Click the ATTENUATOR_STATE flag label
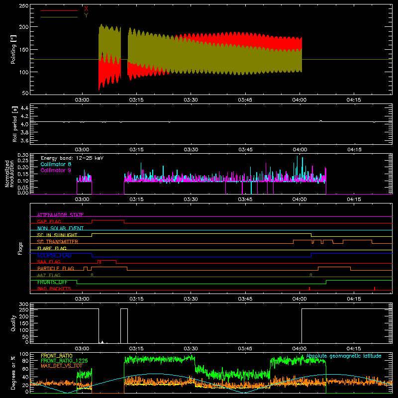 pyautogui.click(x=60, y=215)
